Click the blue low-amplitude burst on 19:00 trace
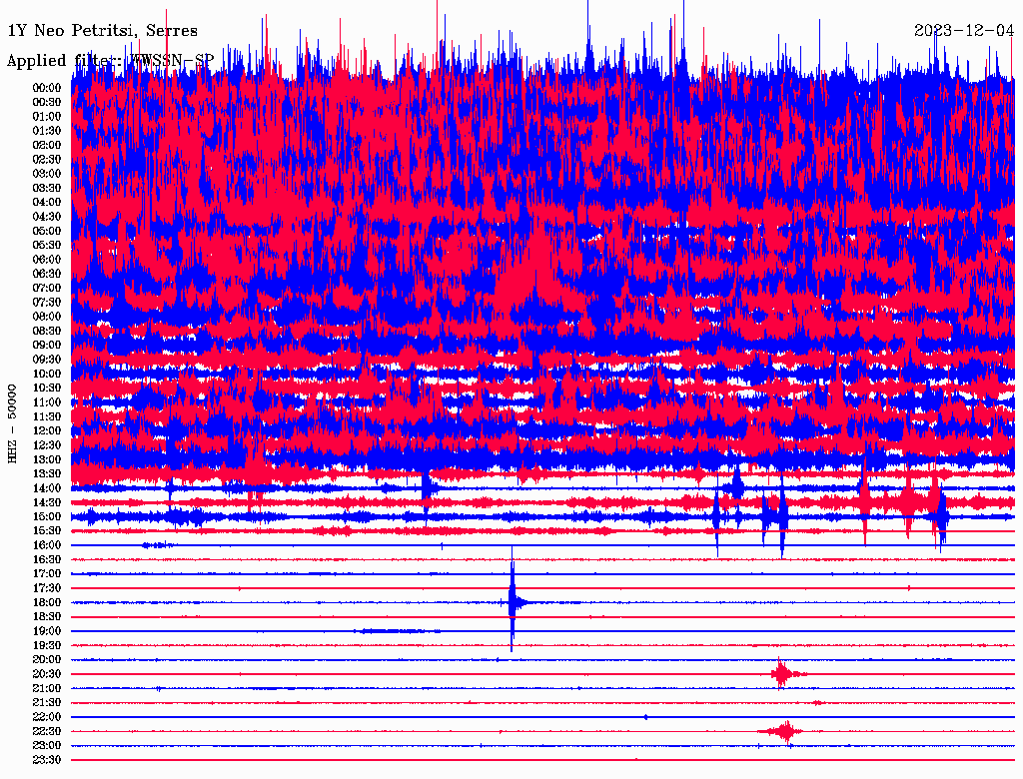The height and width of the screenshot is (779, 1023). (x=398, y=631)
